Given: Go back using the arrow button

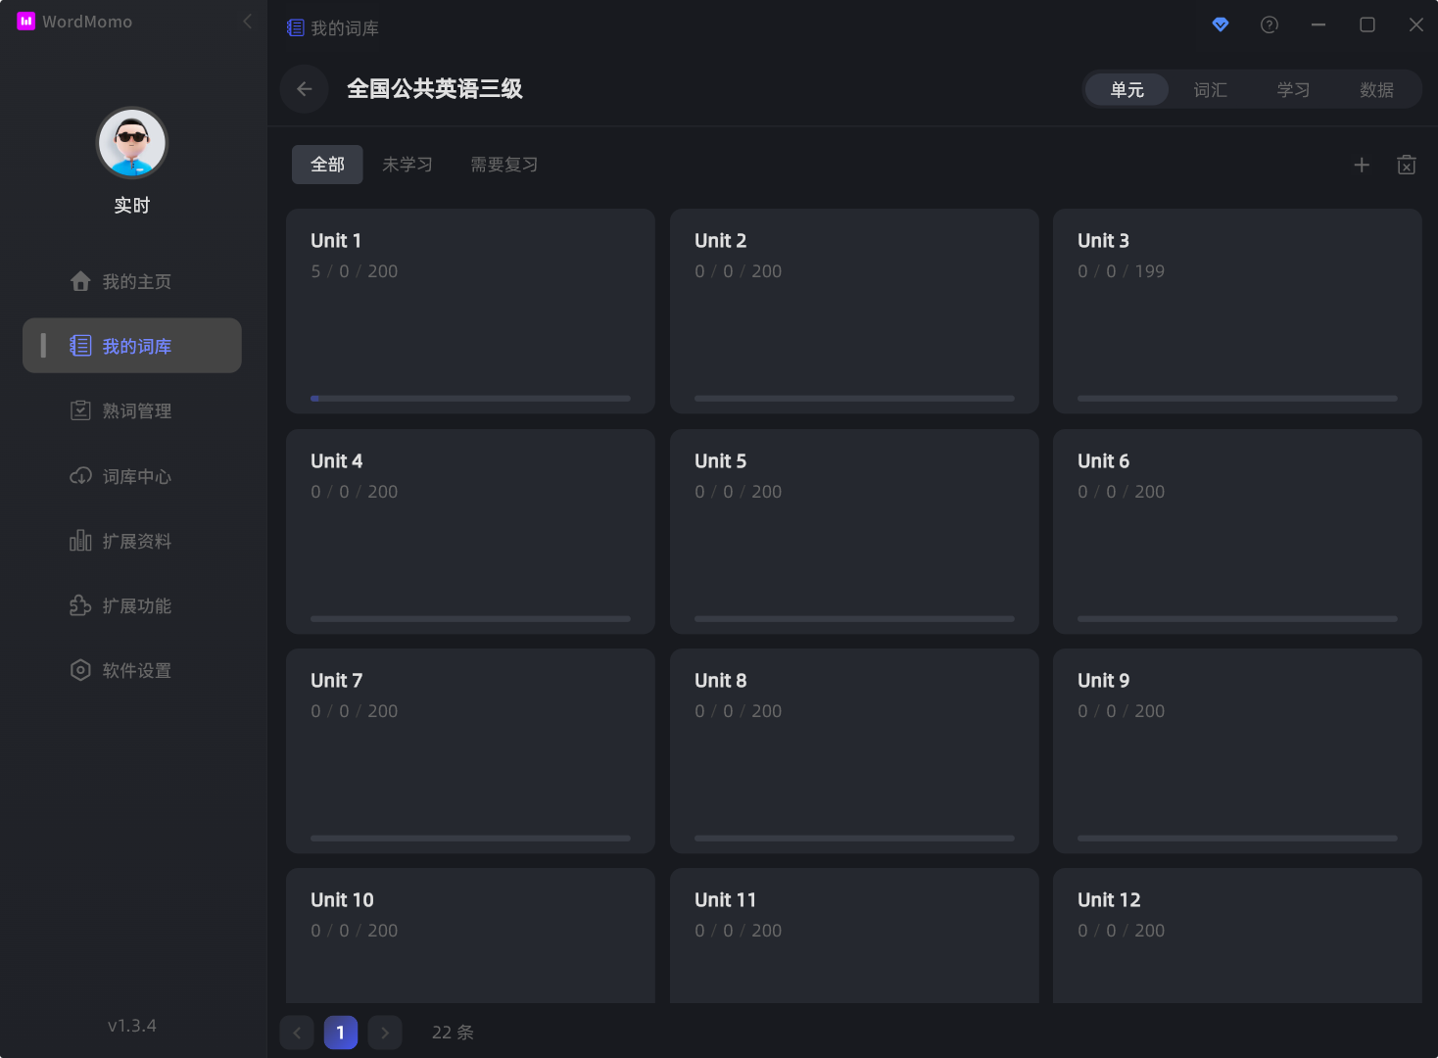Looking at the screenshot, I should (x=305, y=89).
